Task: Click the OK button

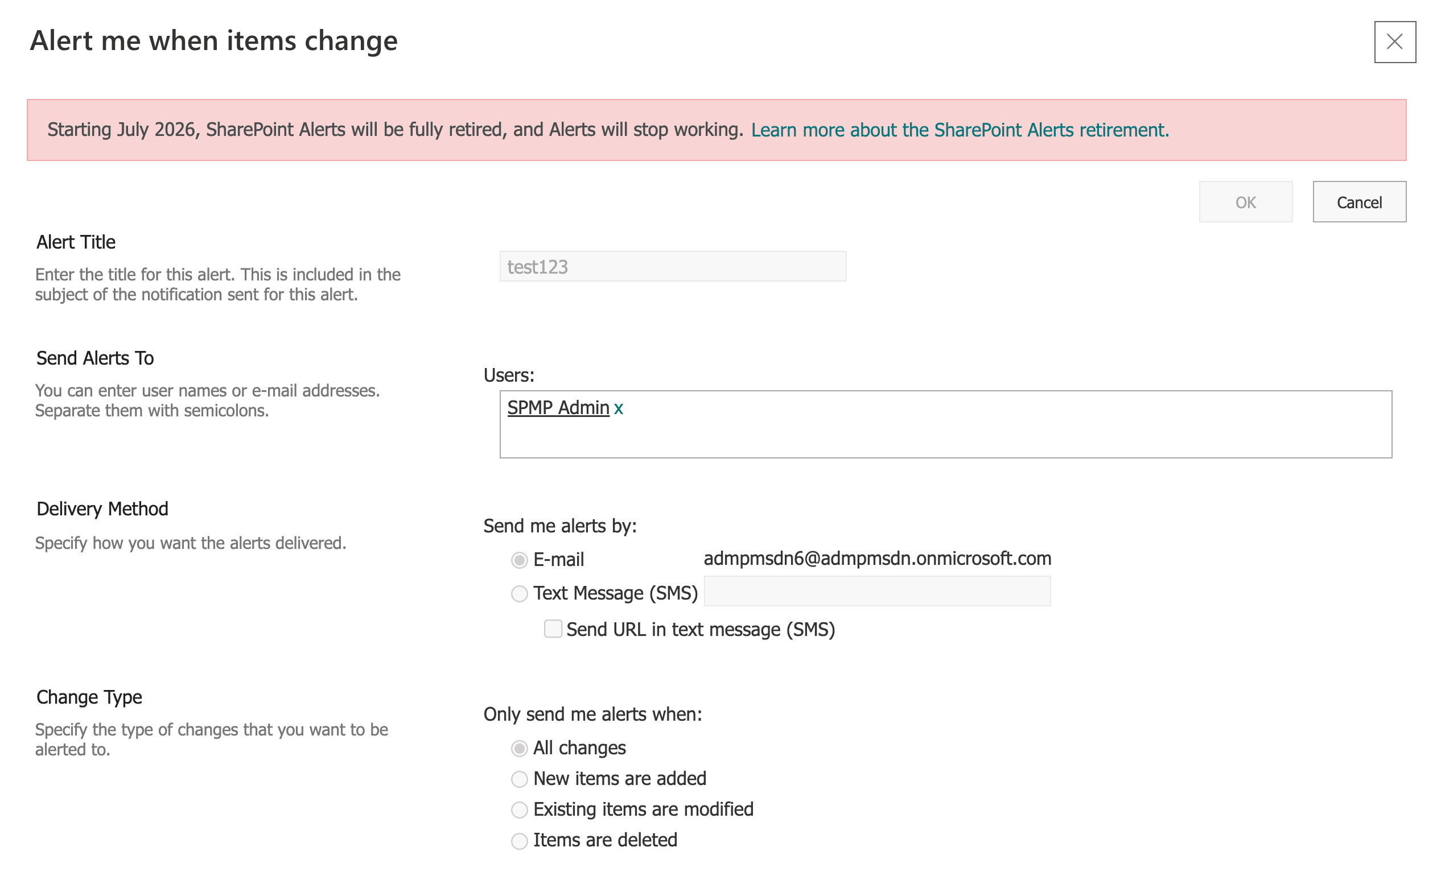Action: 1245,201
